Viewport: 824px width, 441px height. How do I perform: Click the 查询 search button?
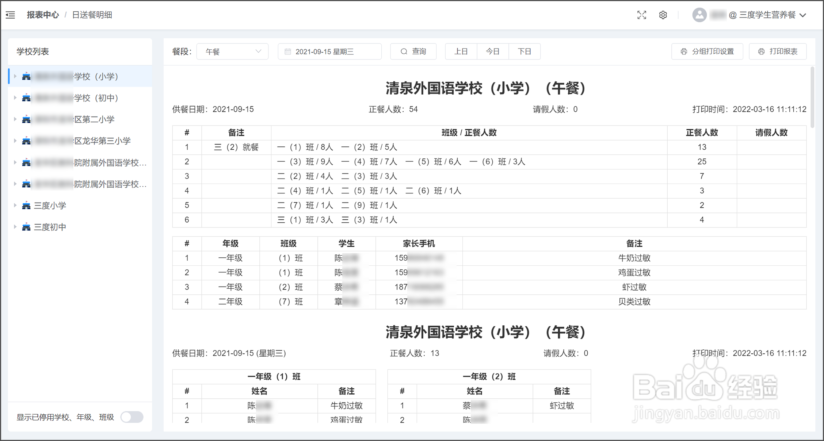413,51
